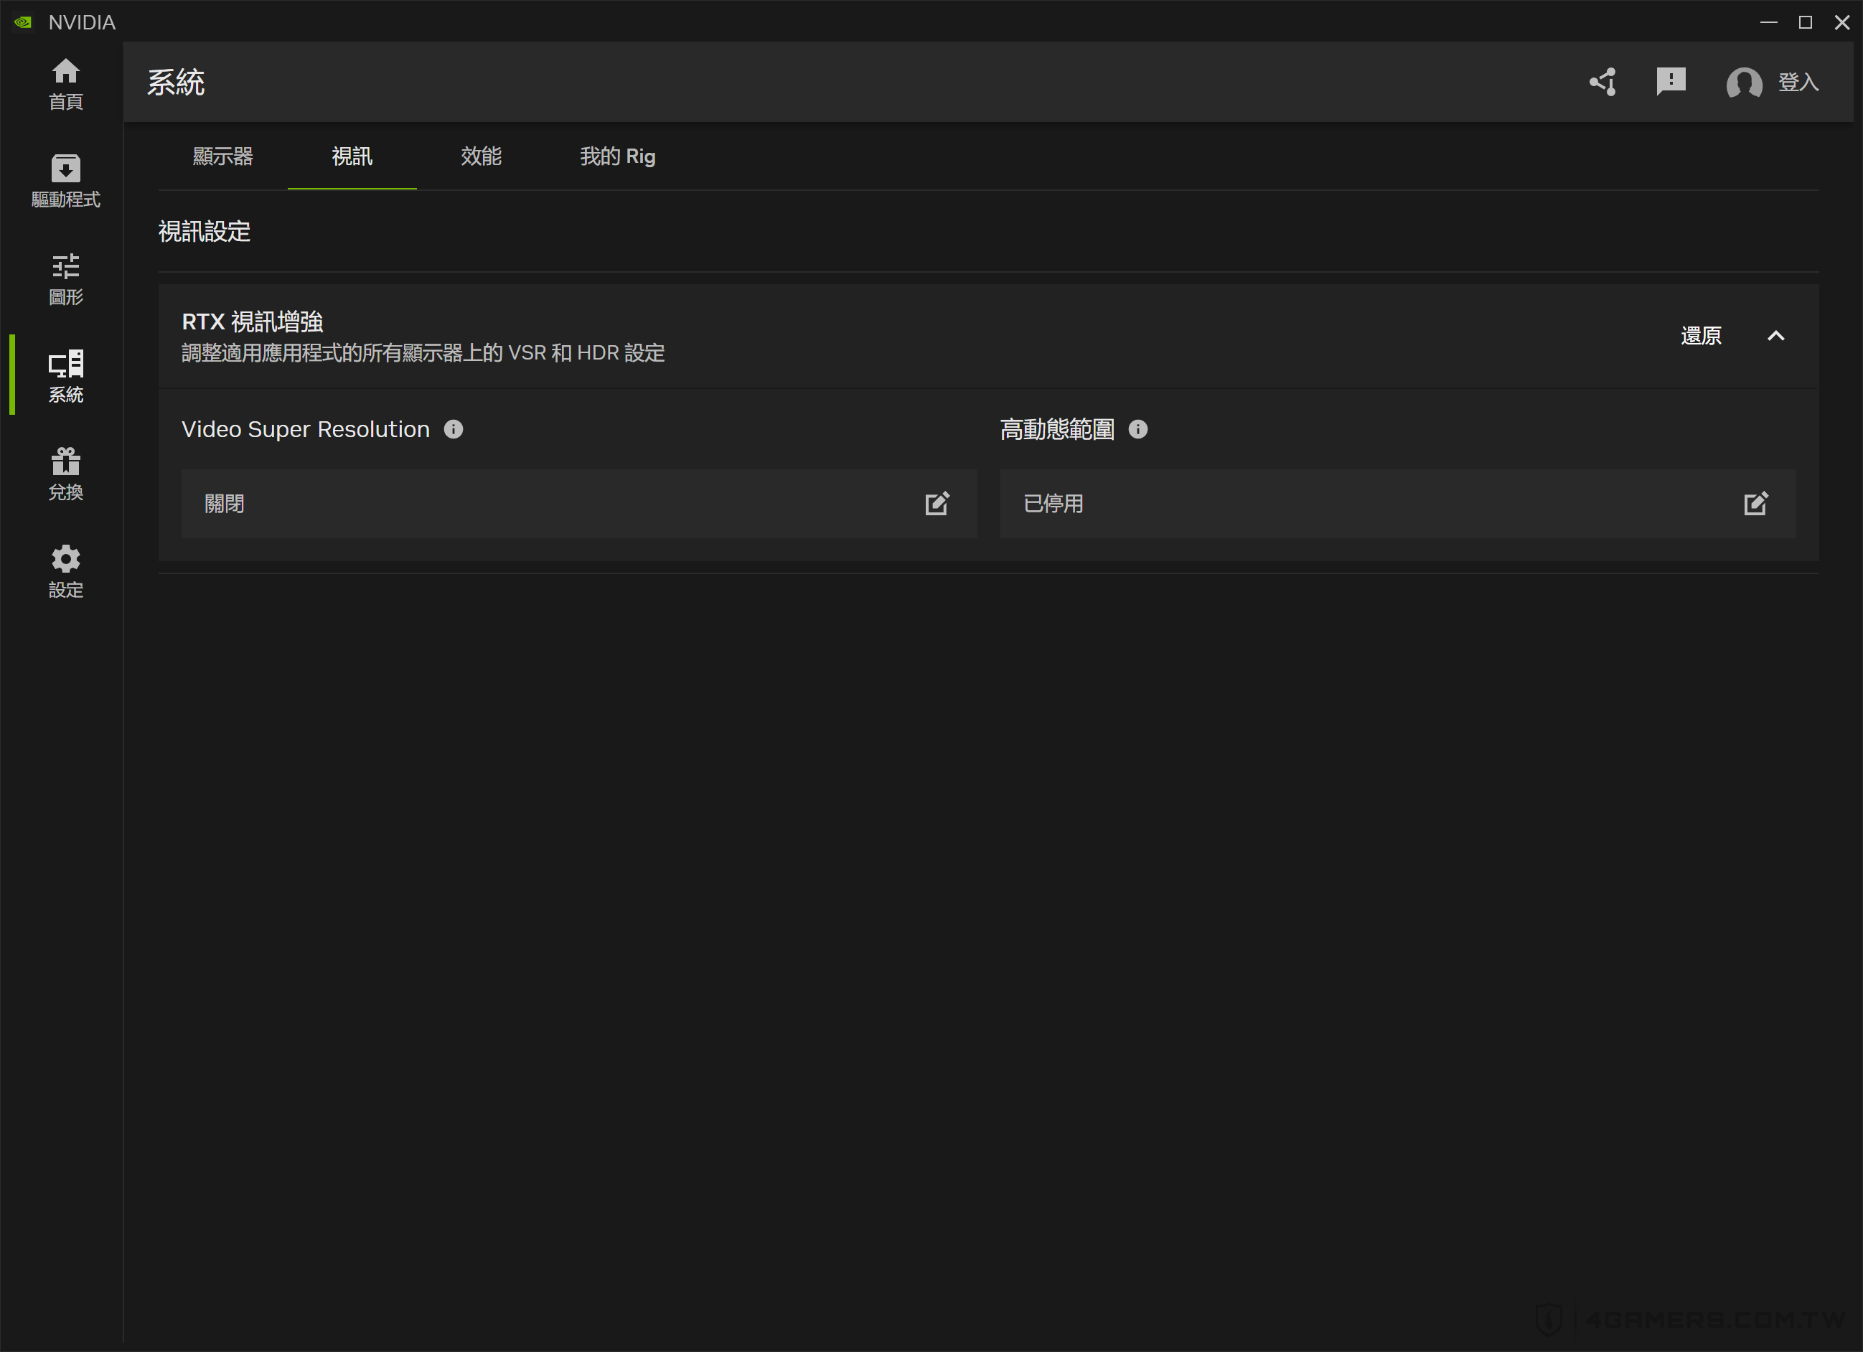The height and width of the screenshot is (1352, 1863).
Task: Click the user avatar icon
Action: (1743, 83)
